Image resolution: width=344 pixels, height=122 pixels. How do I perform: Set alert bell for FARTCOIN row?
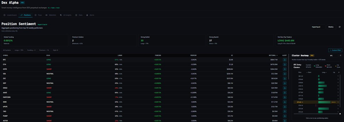(285, 97)
